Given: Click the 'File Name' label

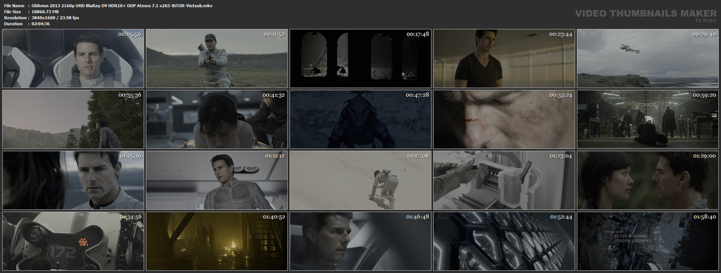Looking at the screenshot, I should 14,5.
